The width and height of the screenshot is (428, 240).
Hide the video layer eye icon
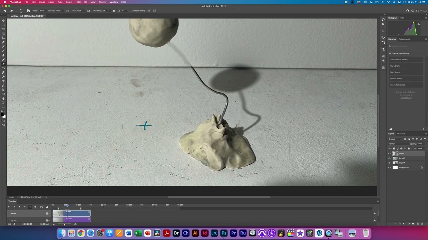coord(389,153)
